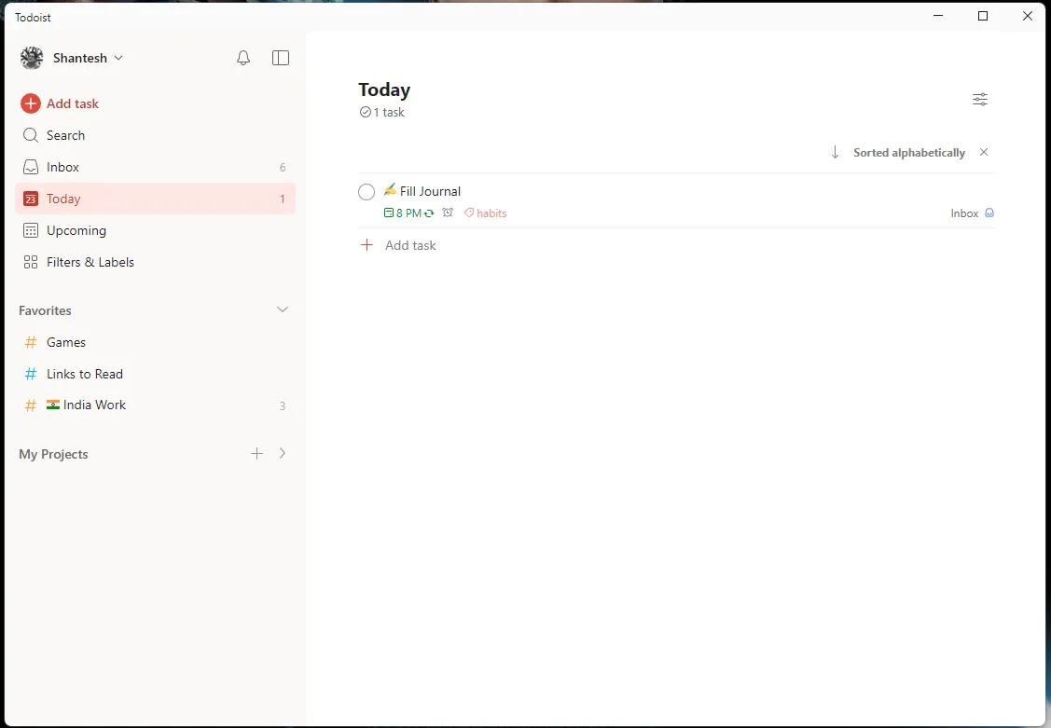Open the view options sliders icon
1051x728 pixels.
(x=980, y=99)
